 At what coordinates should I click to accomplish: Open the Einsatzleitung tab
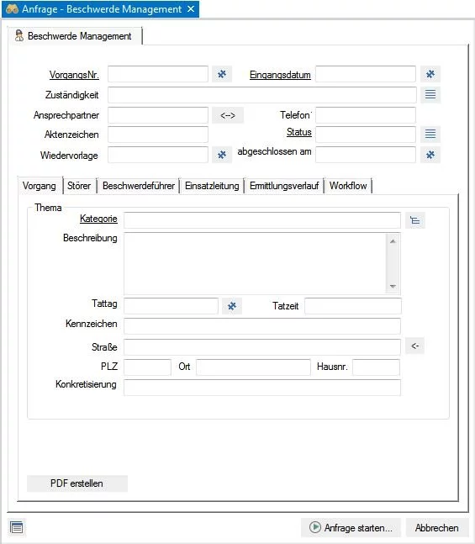click(x=212, y=186)
